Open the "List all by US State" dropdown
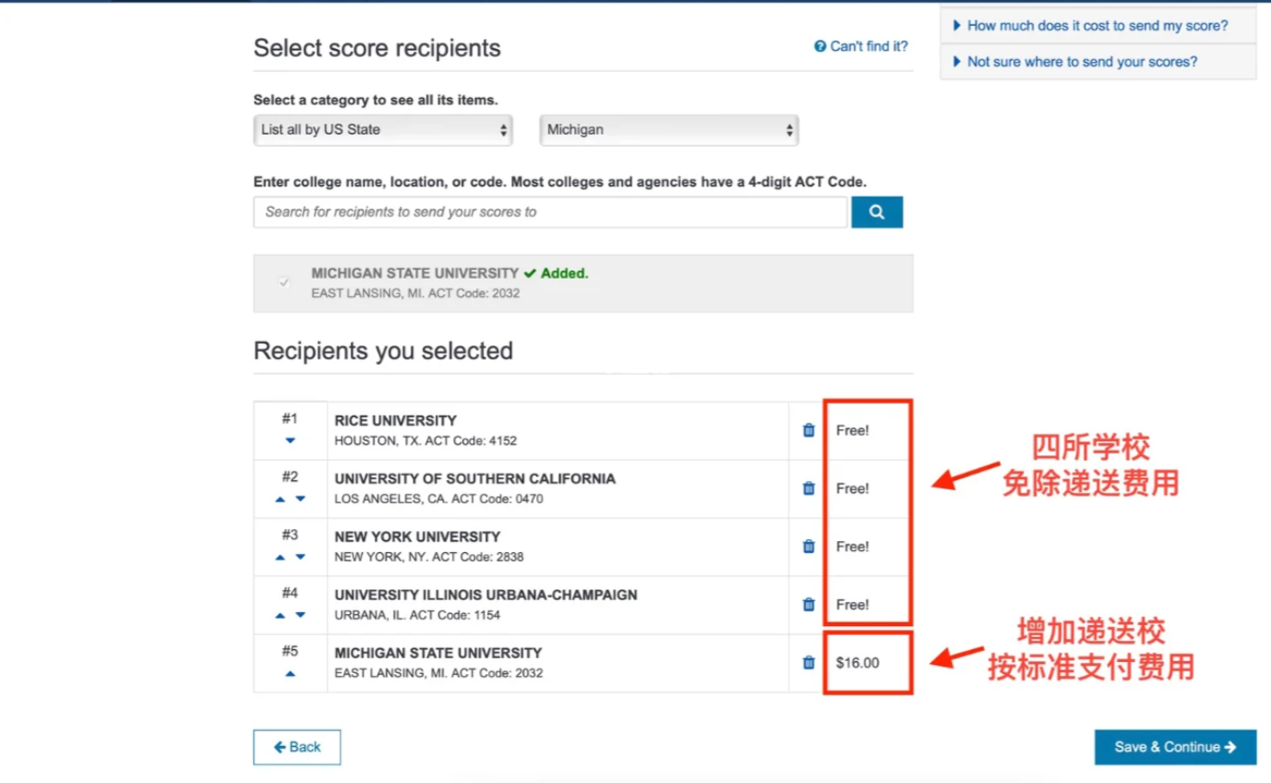The width and height of the screenshot is (1271, 783). pos(383,130)
